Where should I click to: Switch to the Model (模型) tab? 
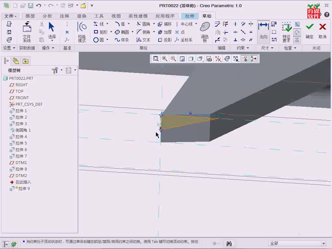click(x=30, y=16)
